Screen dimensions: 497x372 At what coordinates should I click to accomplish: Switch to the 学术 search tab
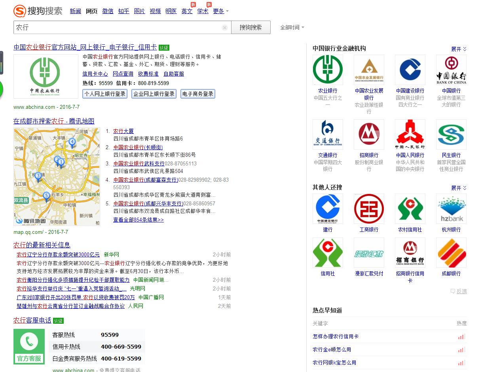(x=203, y=11)
